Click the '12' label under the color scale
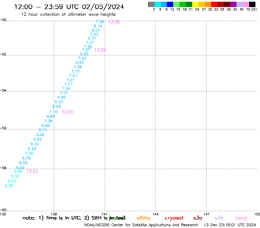Screen dimensions: 260x228 pyautogui.click(x=172, y=9)
